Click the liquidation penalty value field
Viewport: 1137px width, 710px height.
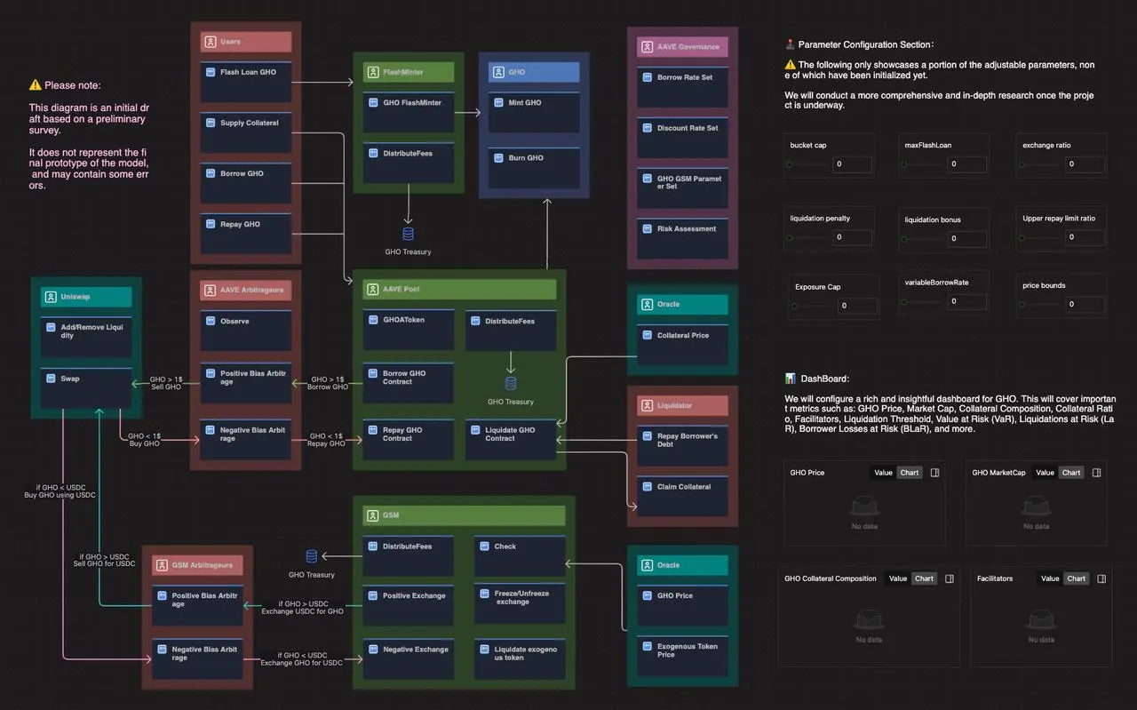click(x=853, y=237)
